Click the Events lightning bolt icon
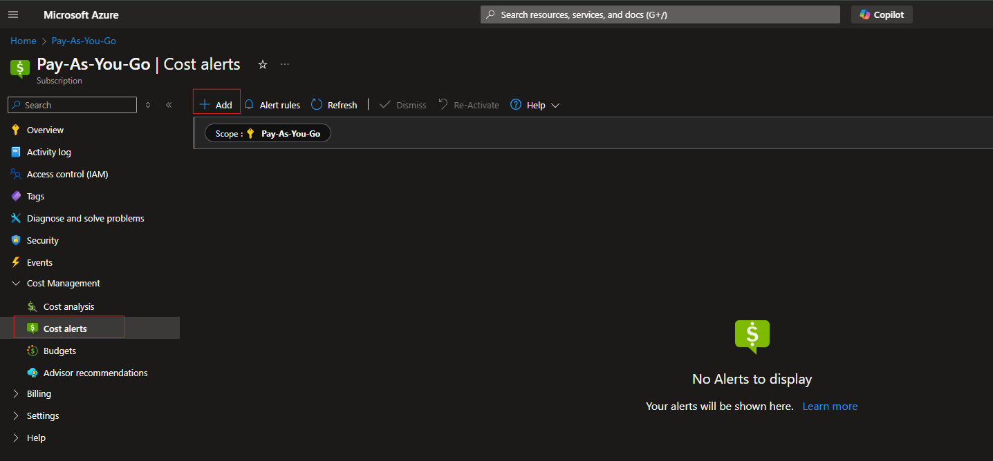 coord(16,262)
